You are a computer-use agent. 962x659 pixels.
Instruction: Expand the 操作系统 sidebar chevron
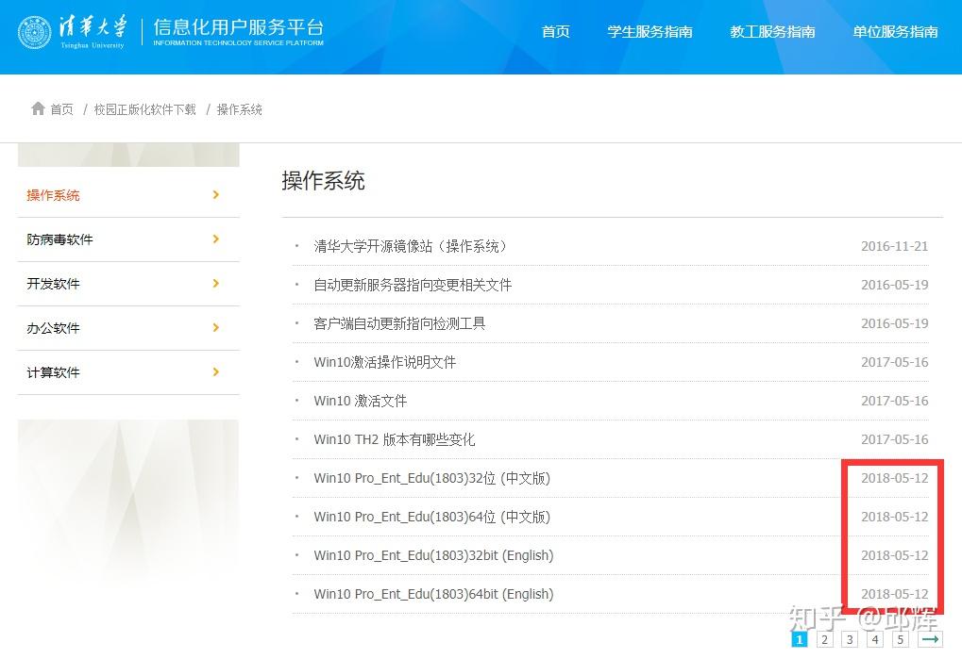215,195
